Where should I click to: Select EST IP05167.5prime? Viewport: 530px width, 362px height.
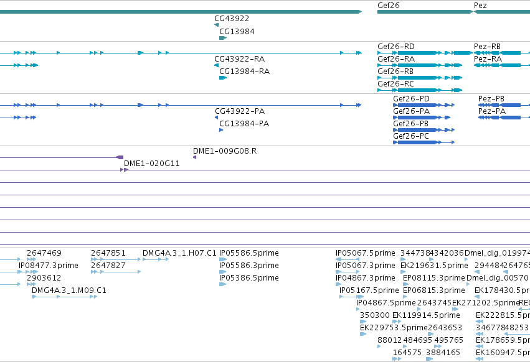[x=351, y=297]
